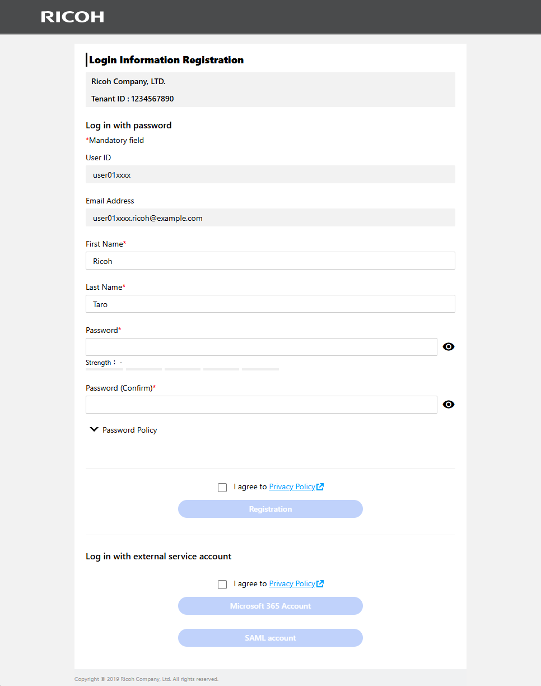
Task: Open Privacy Policy link in external service section
Action: tap(292, 584)
